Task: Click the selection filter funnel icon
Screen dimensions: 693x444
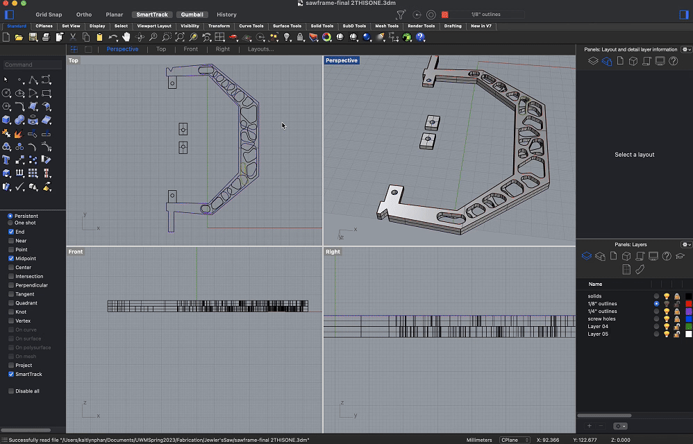Action: point(401,15)
